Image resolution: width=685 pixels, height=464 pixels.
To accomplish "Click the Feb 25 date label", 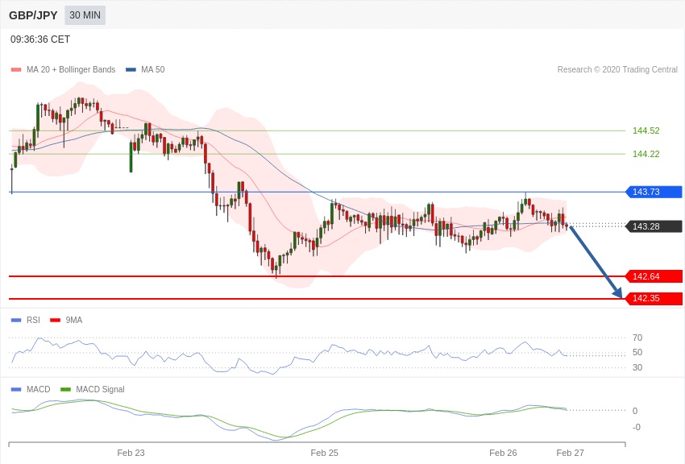I will click(324, 453).
